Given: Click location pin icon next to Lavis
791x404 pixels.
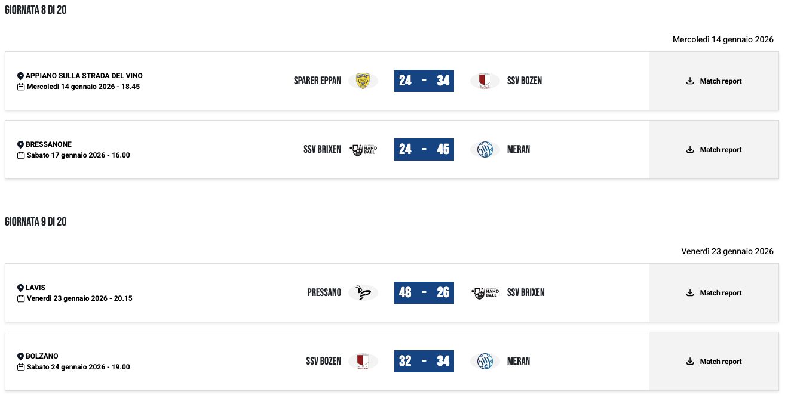Looking at the screenshot, I should (20, 288).
